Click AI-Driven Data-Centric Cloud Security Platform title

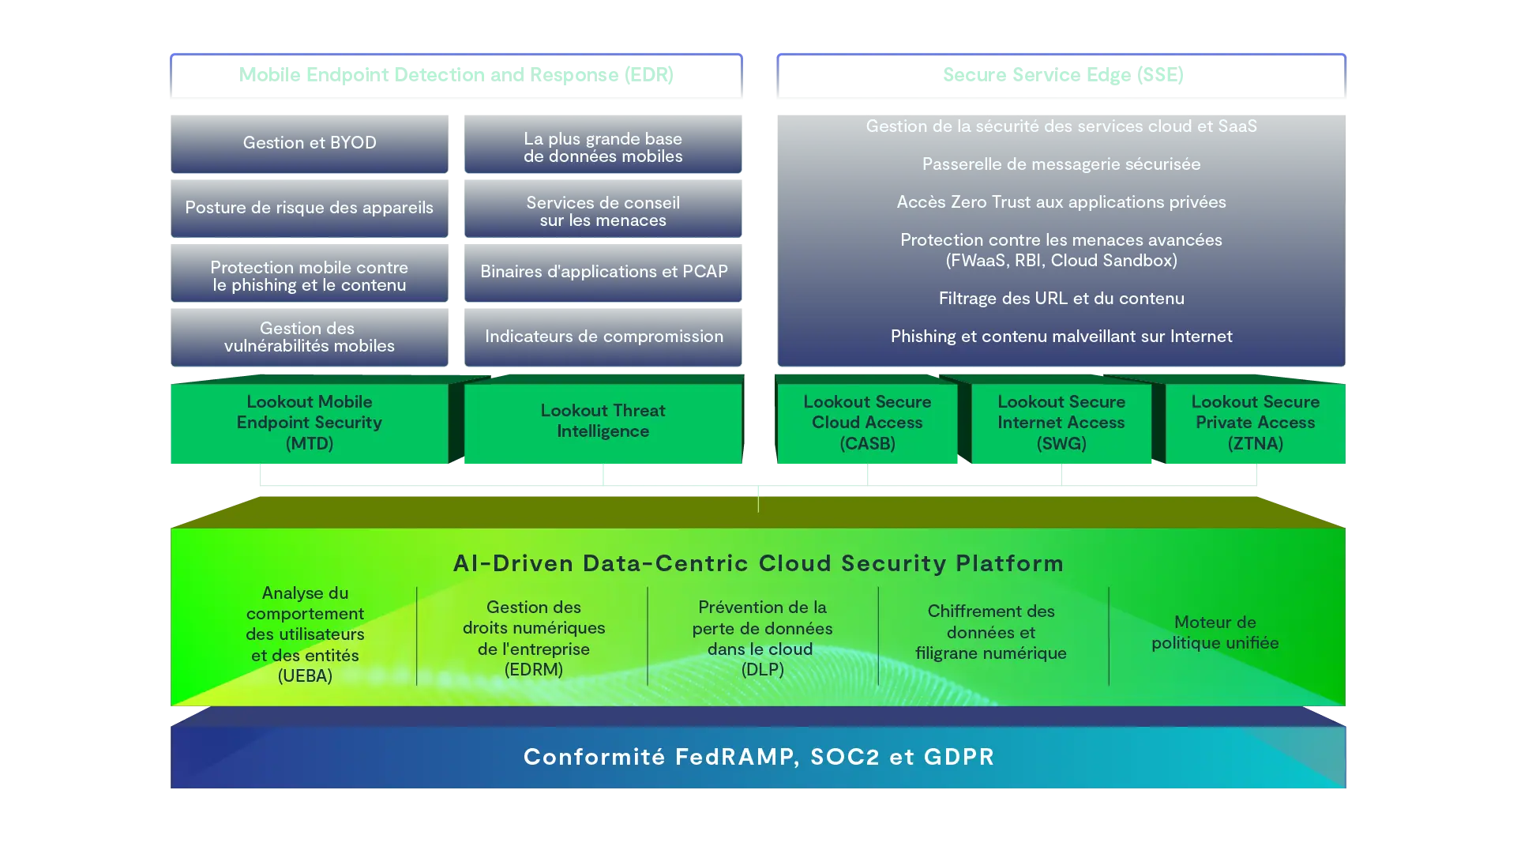click(x=758, y=563)
